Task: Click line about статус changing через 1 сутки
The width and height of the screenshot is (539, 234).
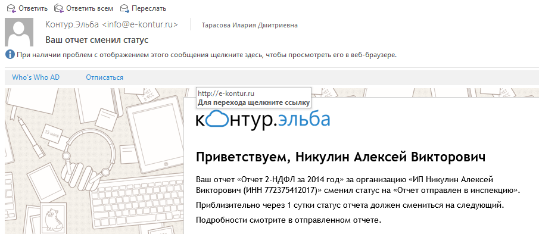Action: [350, 205]
